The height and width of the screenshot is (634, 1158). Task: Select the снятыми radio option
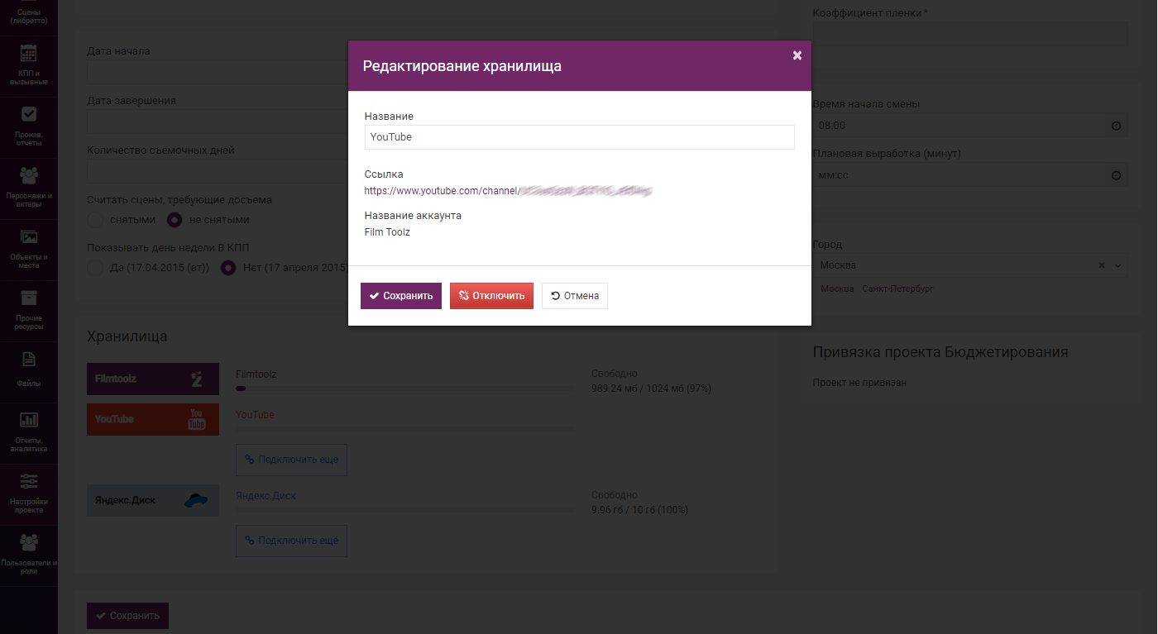click(x=95, y=220)
